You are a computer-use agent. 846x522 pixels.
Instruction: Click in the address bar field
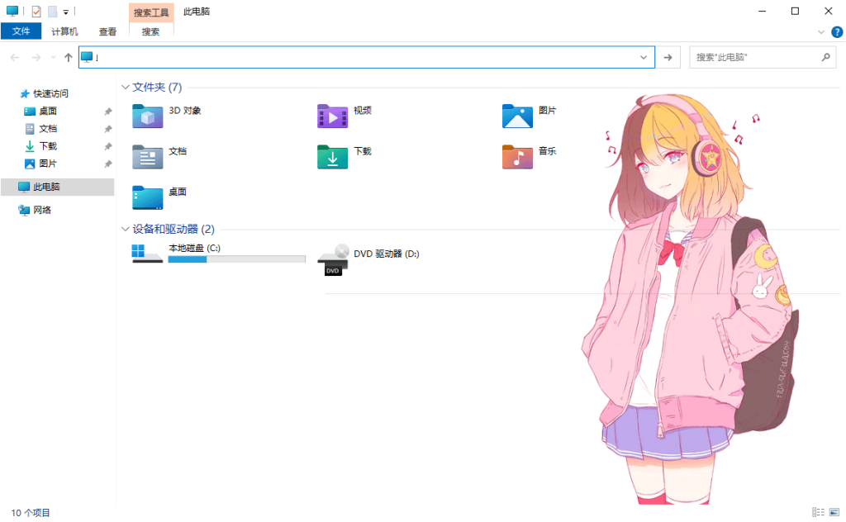click(366, 57)
